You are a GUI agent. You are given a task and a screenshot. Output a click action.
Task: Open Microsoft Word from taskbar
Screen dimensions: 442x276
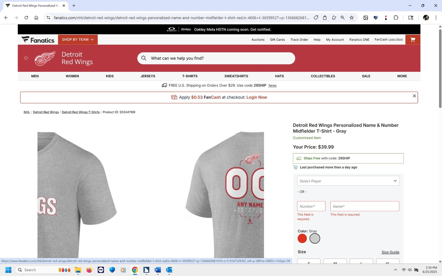click(x=158, y=270)
